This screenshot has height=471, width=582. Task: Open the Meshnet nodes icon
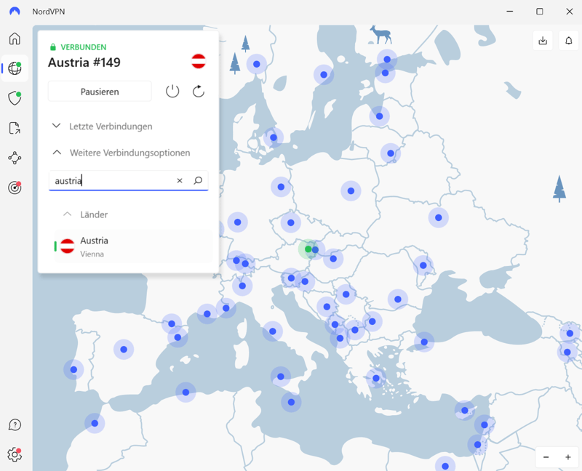15,158
